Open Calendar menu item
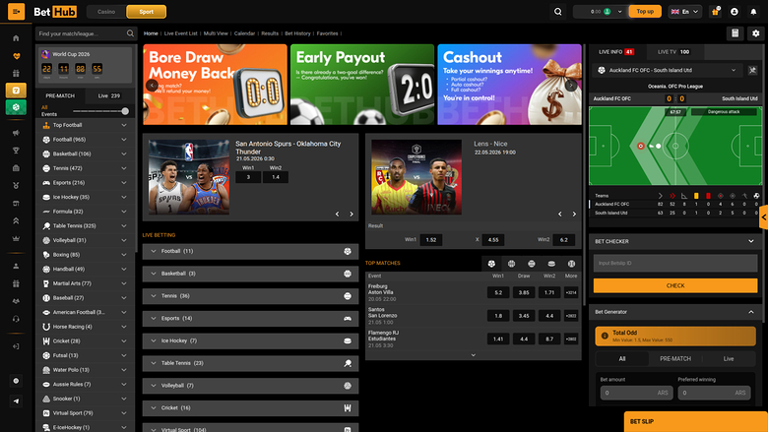The width and height of the screenshot is (768, 432). pyautogui.click(x=244, y=33)
